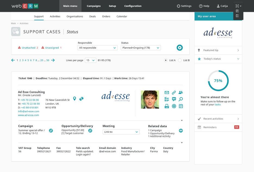Open the Catija user menu
The height and width of the screenshot is (172, 254).
[x=222, y=6]
